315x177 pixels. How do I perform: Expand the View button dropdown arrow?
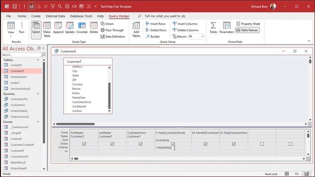point(11,36)
